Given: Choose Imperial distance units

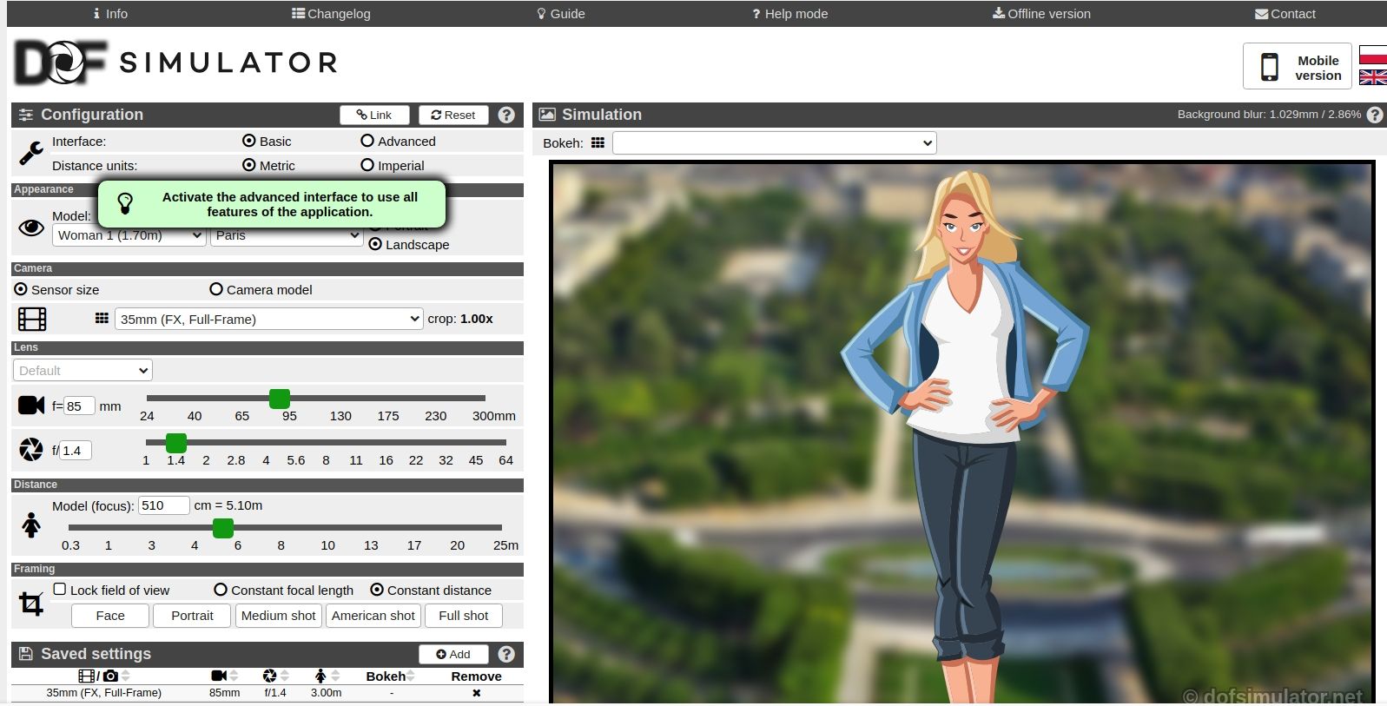Looking at the screenshot, I should pyautogui.click(x=367, y=165).
